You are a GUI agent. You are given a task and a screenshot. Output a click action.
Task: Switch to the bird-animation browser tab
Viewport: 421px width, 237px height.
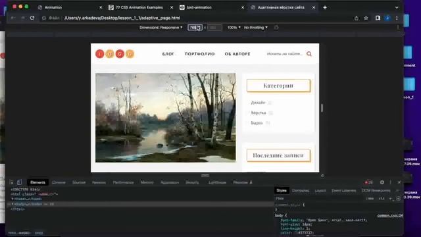(x=199, y=7)
